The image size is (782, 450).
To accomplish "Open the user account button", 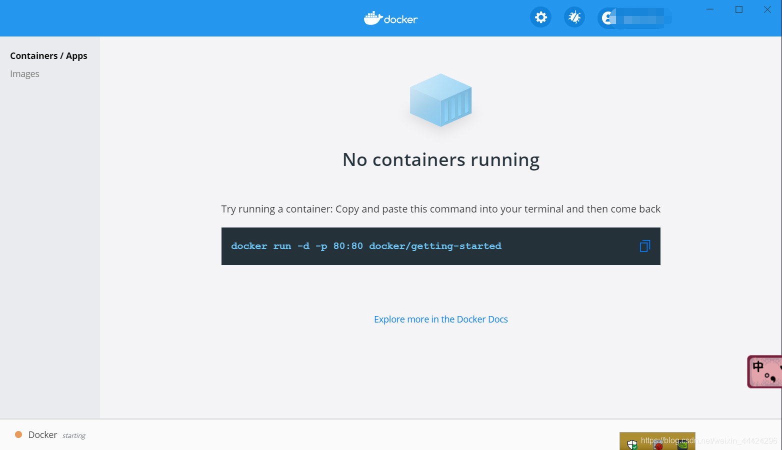I will [634, 18].
